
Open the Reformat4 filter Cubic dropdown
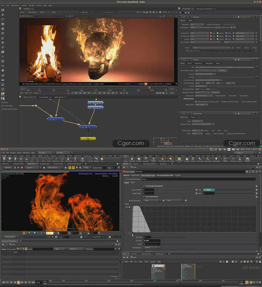click(x=197, y=134)
